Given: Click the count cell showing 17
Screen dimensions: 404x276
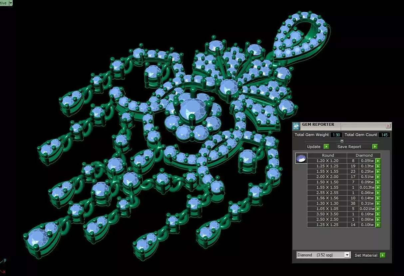Looking at the screenshot, I should [x=353, y=177].
